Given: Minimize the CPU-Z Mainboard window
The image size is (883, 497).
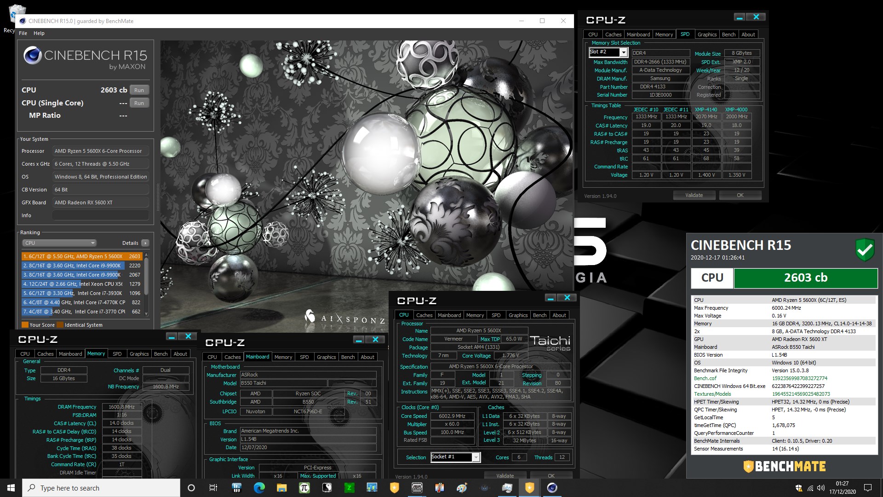Looking at the screenshot, I should pos(359,340).
